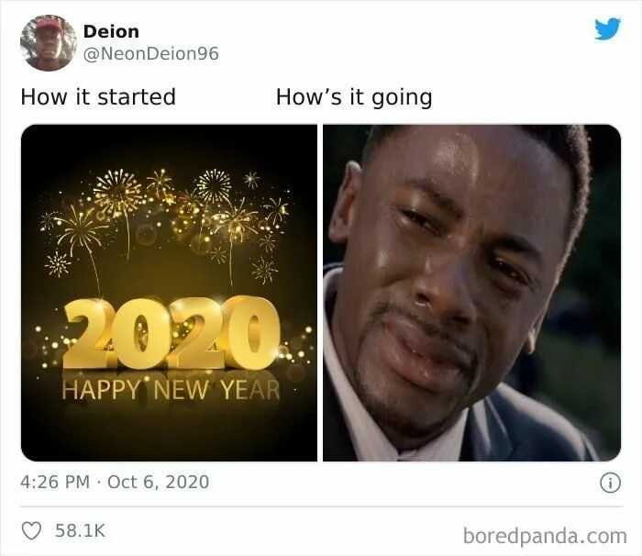Screen dimensions: 642x556
Task: Click the display name Deion
Action: [111, 31]
